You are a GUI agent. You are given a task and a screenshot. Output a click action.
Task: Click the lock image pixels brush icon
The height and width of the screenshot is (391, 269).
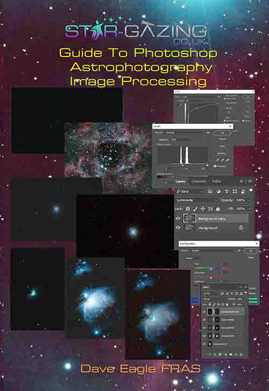pyautogui.click(x=195, y=209)
